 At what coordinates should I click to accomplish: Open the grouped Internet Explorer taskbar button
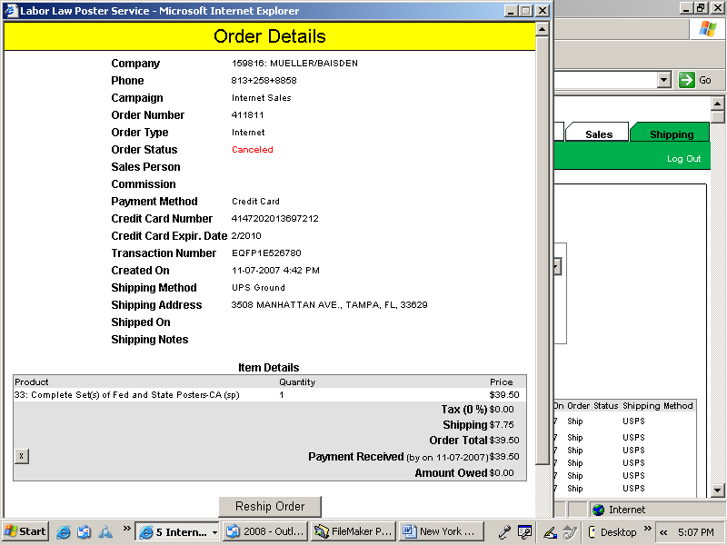pos(177,531)
